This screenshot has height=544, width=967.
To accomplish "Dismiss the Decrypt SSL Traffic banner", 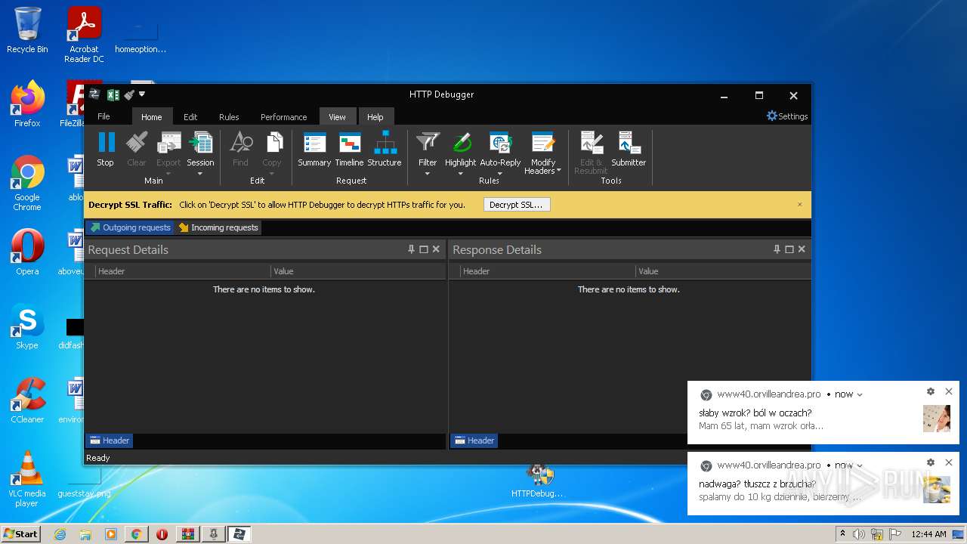I will coord(799,205).
